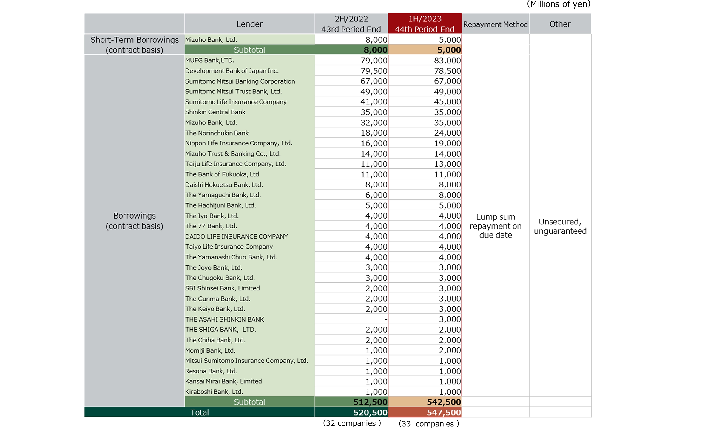Click The Chiba Bank, Ltd. name
Viewport: 716px width, 446px height.
[x=215, y=340]
